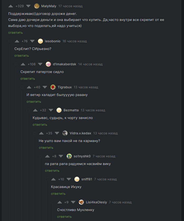Viewport: 184px width, 221px height.
Task: Open Lisi4kaOlesiy's profile link
Action: [x=96, y=202]
